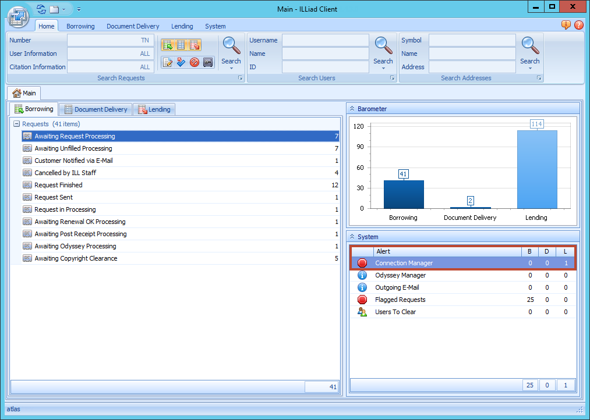The image size is (590, 420).
Task: Select the edit request note icon
Action: pyautogui.click(x=168, y=62)
